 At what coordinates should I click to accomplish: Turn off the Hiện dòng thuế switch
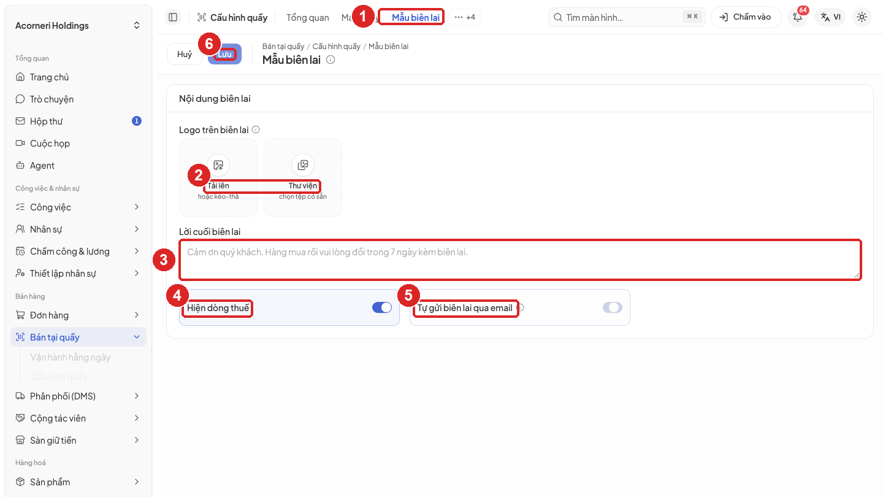(x=382, y=307)
